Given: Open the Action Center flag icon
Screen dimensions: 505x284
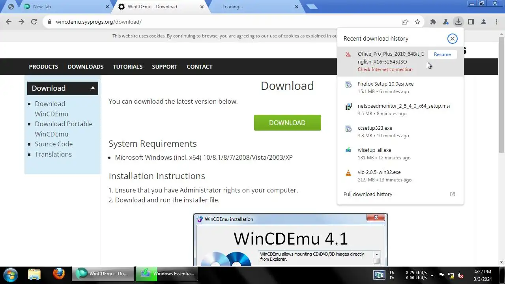Looking at the screenshot, I should pos(441,275).
